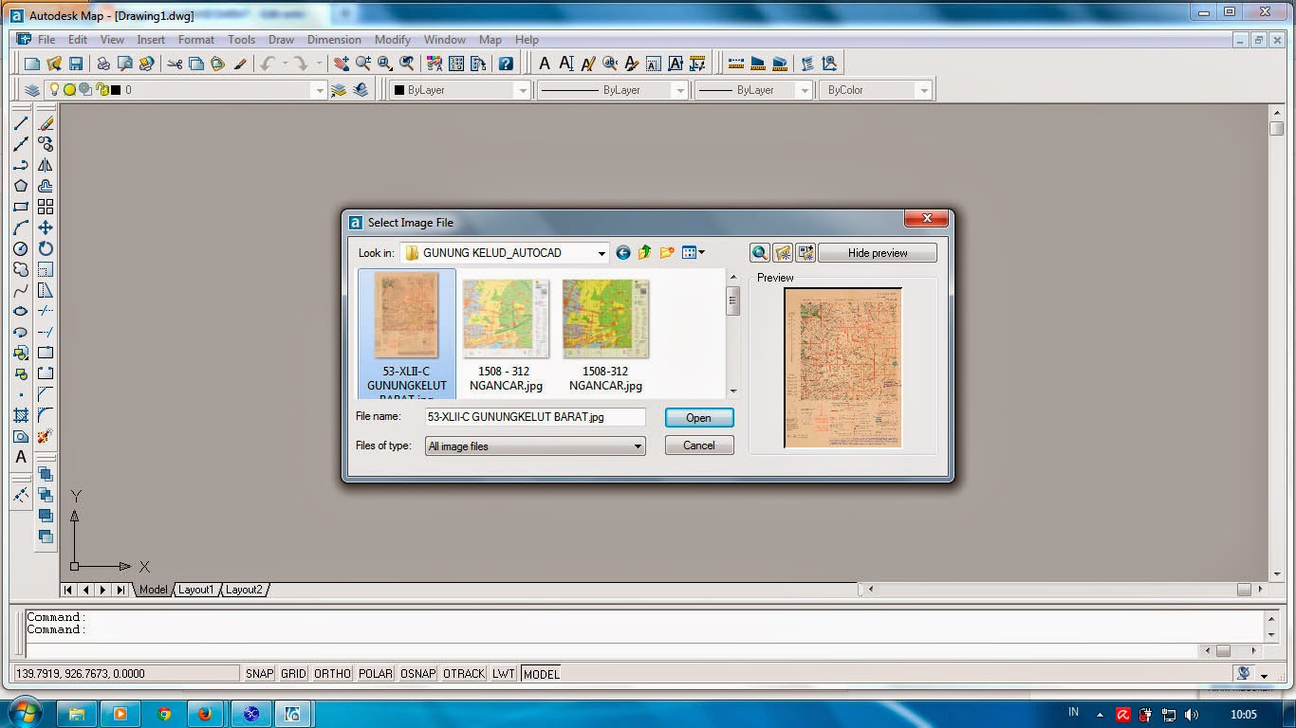Switch to the Layout1 tab

tap(196, 590)
